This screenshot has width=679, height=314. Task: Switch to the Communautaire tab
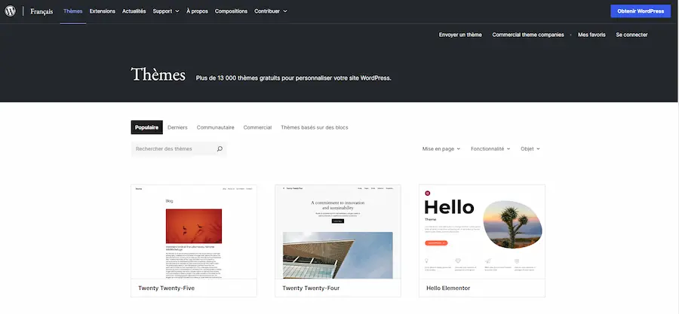click(x=215, y=127)
